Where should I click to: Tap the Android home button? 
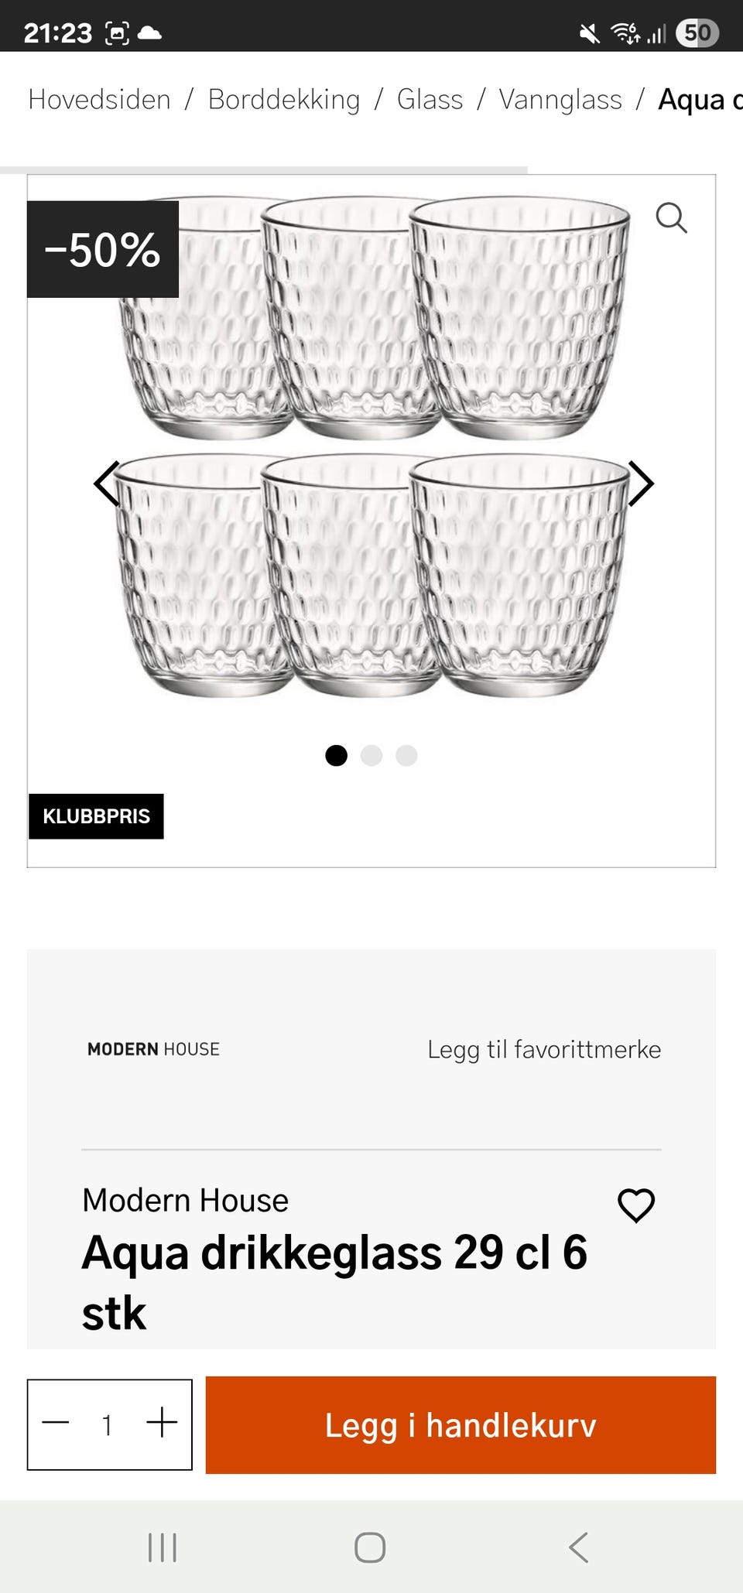[x=370, y=1547]
